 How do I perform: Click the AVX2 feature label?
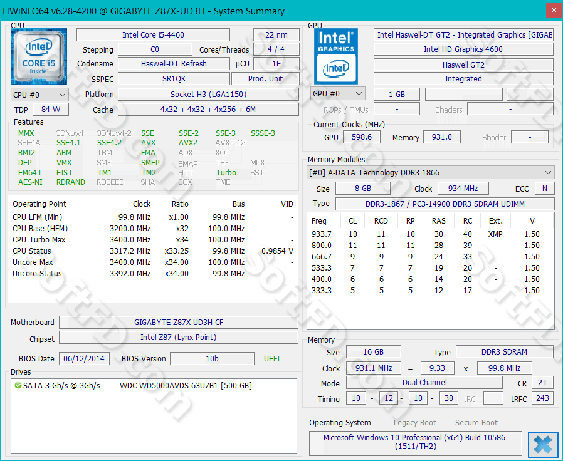pyautogui.click(x=188, y=143)
